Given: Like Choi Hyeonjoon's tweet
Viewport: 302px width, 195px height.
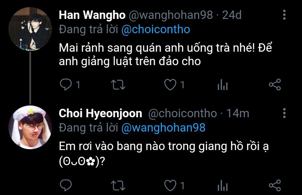Looking at the screenshot, I should pyautogui.click(x=170, y=185).
